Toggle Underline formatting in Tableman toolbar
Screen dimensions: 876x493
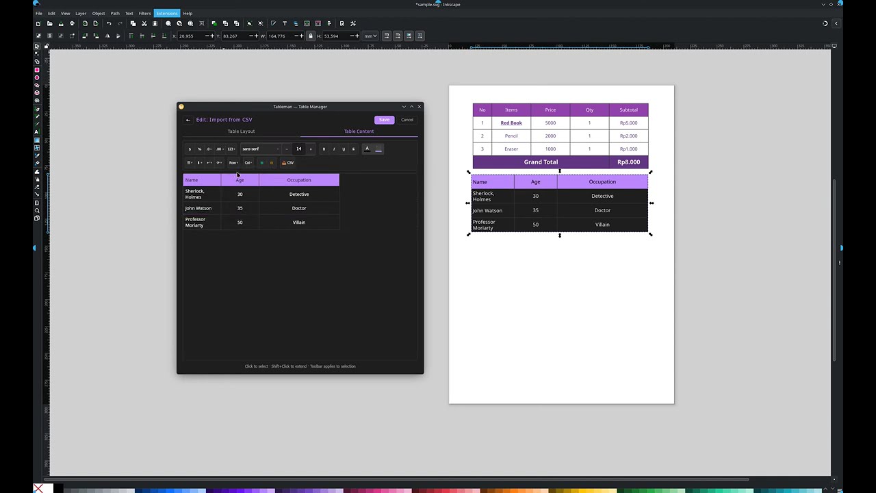coord(344,149)
